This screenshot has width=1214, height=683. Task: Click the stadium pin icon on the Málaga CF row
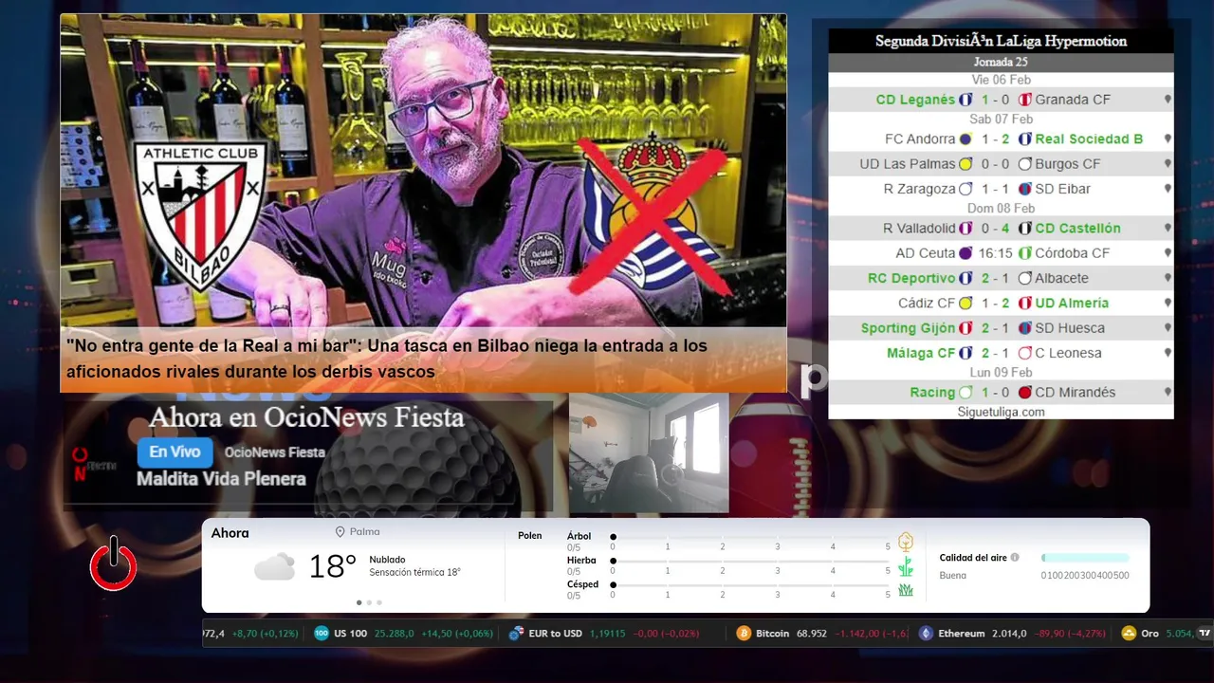click(x=1168, y=353)
